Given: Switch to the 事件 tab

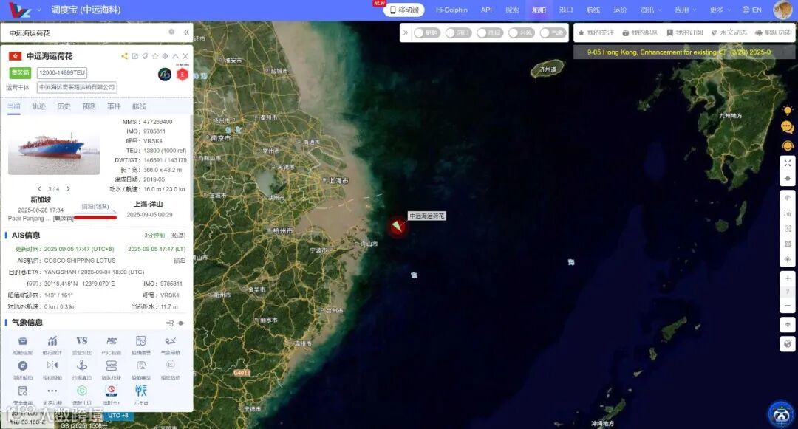Looking at the screenshot, I should [114, 106].
